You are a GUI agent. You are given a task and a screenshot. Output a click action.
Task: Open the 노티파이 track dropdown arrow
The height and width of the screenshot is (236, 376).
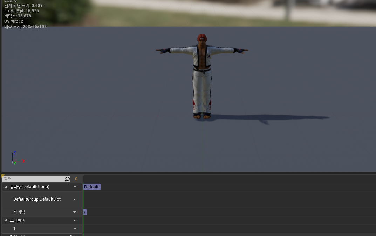[75, 220]
